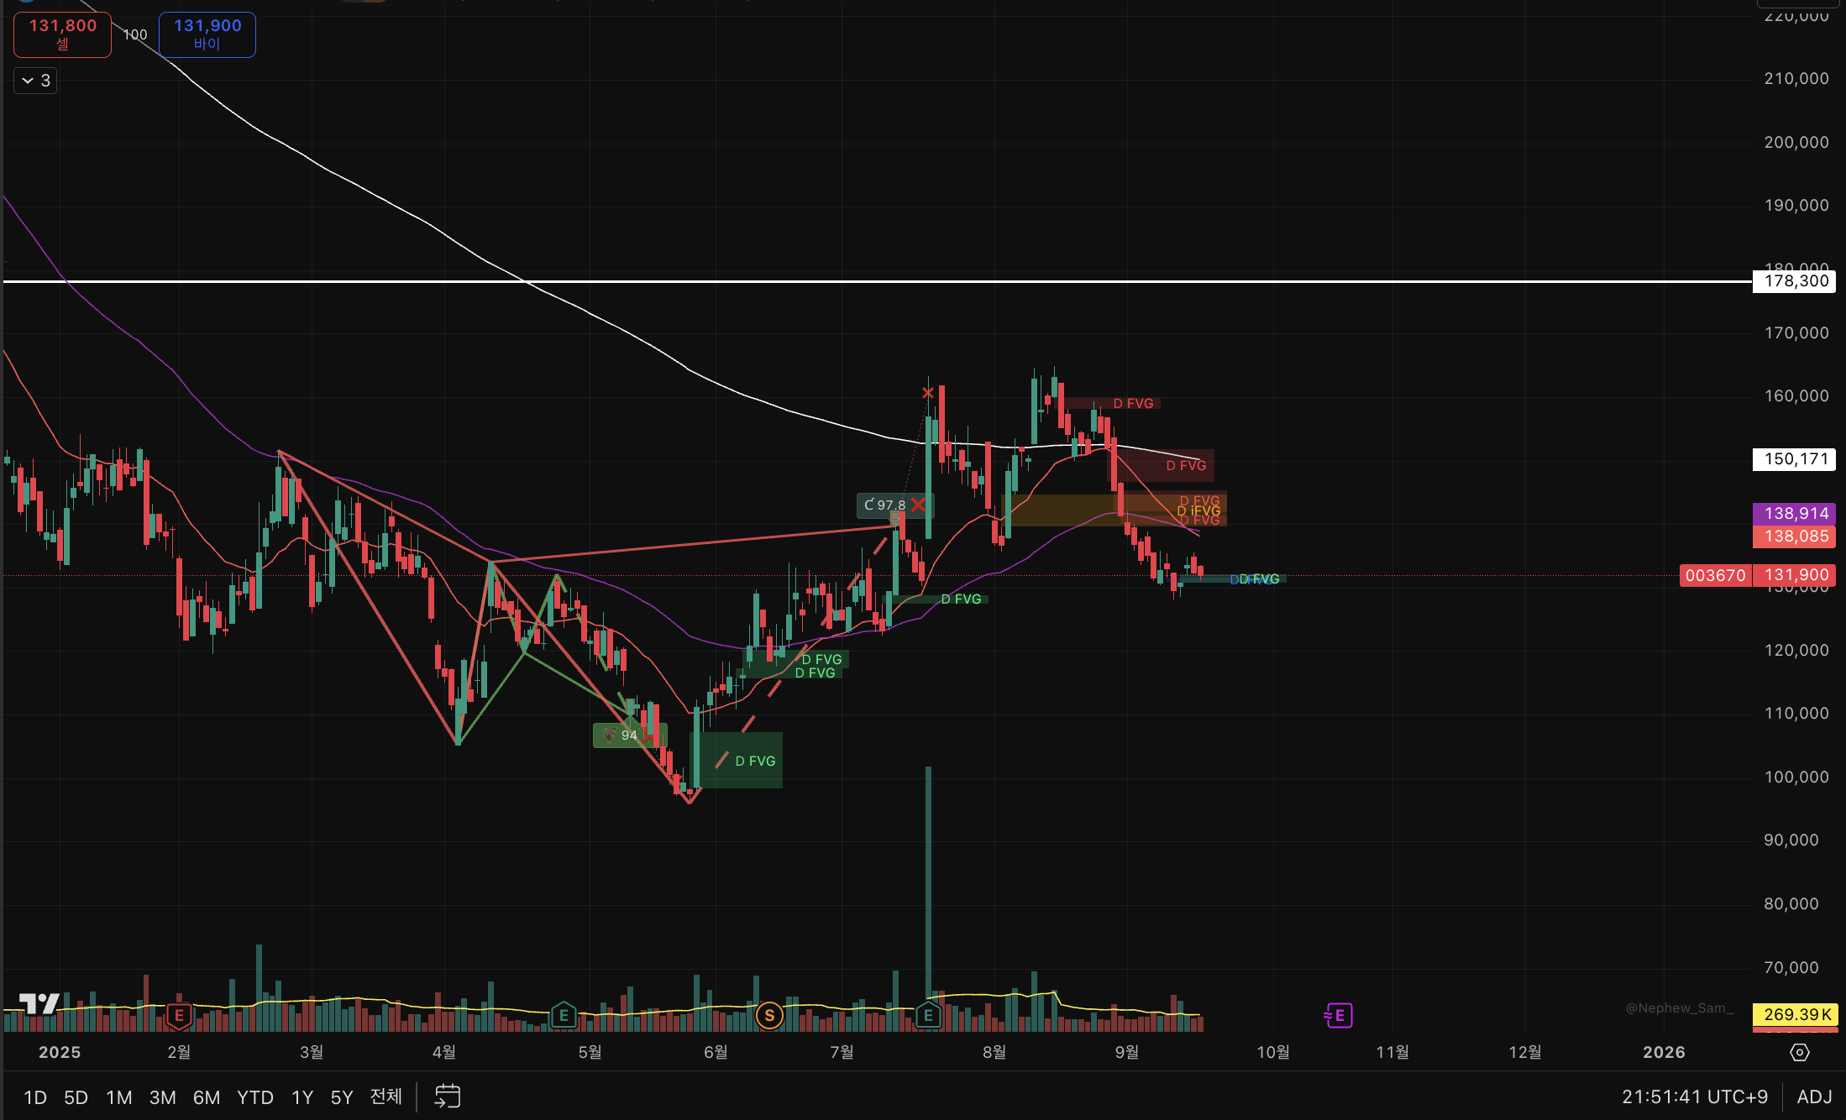Open the go-to-date calendar icon

coord(447,1096)
